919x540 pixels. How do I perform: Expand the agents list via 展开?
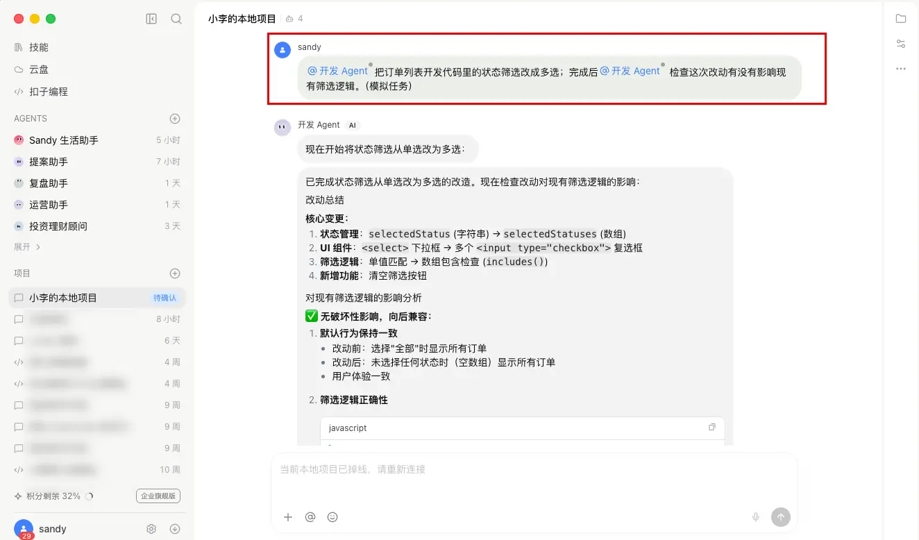(x=27, y=246)
